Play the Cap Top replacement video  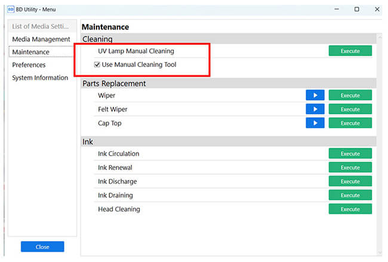[x=315, y=123]
